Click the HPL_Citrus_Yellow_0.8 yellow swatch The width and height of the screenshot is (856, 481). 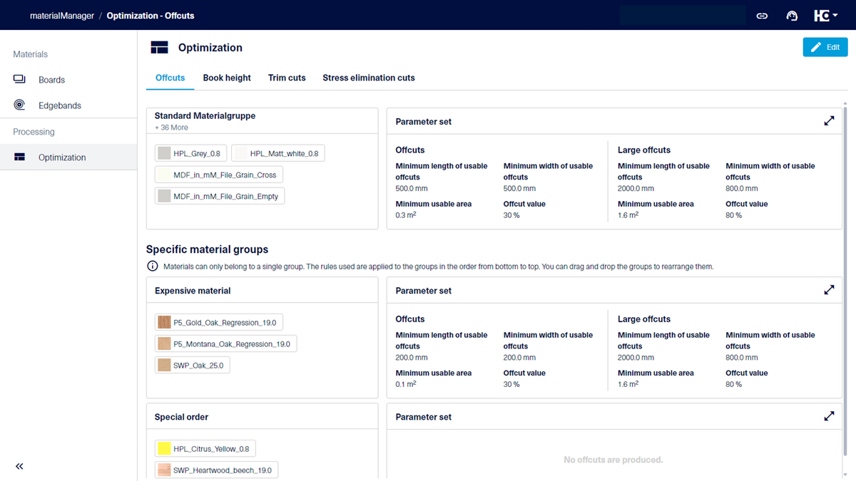(165, 449)
